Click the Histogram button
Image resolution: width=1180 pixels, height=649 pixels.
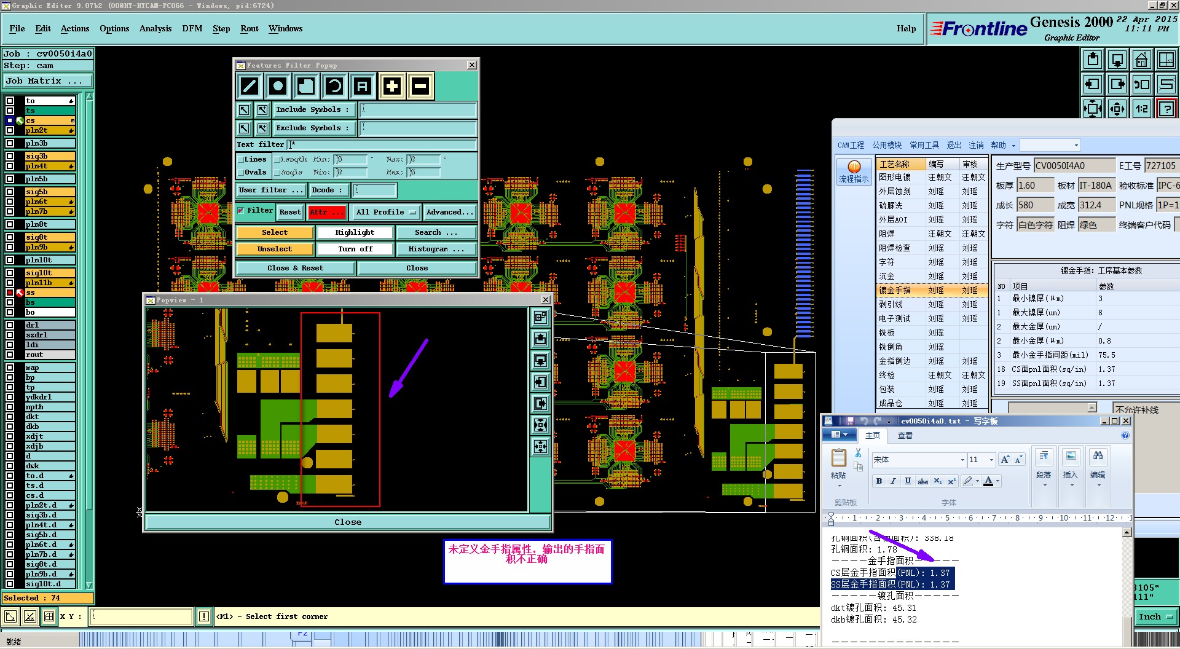pyautogui.click(x=436, y=249)
